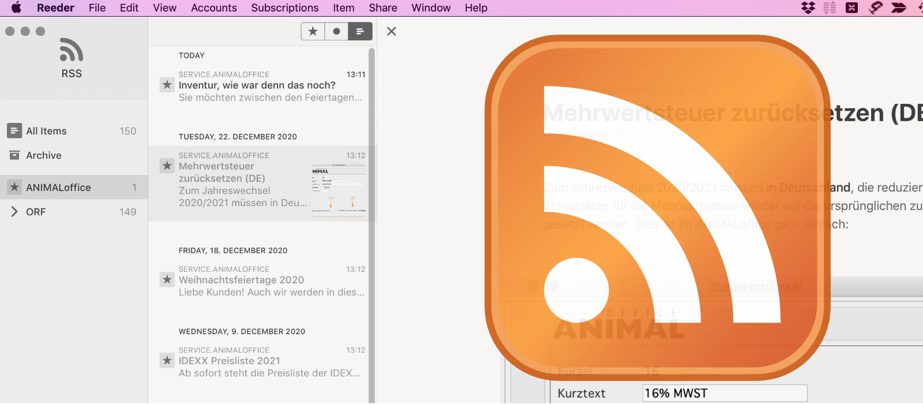This screenshot has height=404, width=923.
Task: Click the article list scrollbar
Action: tap(372, 225)
